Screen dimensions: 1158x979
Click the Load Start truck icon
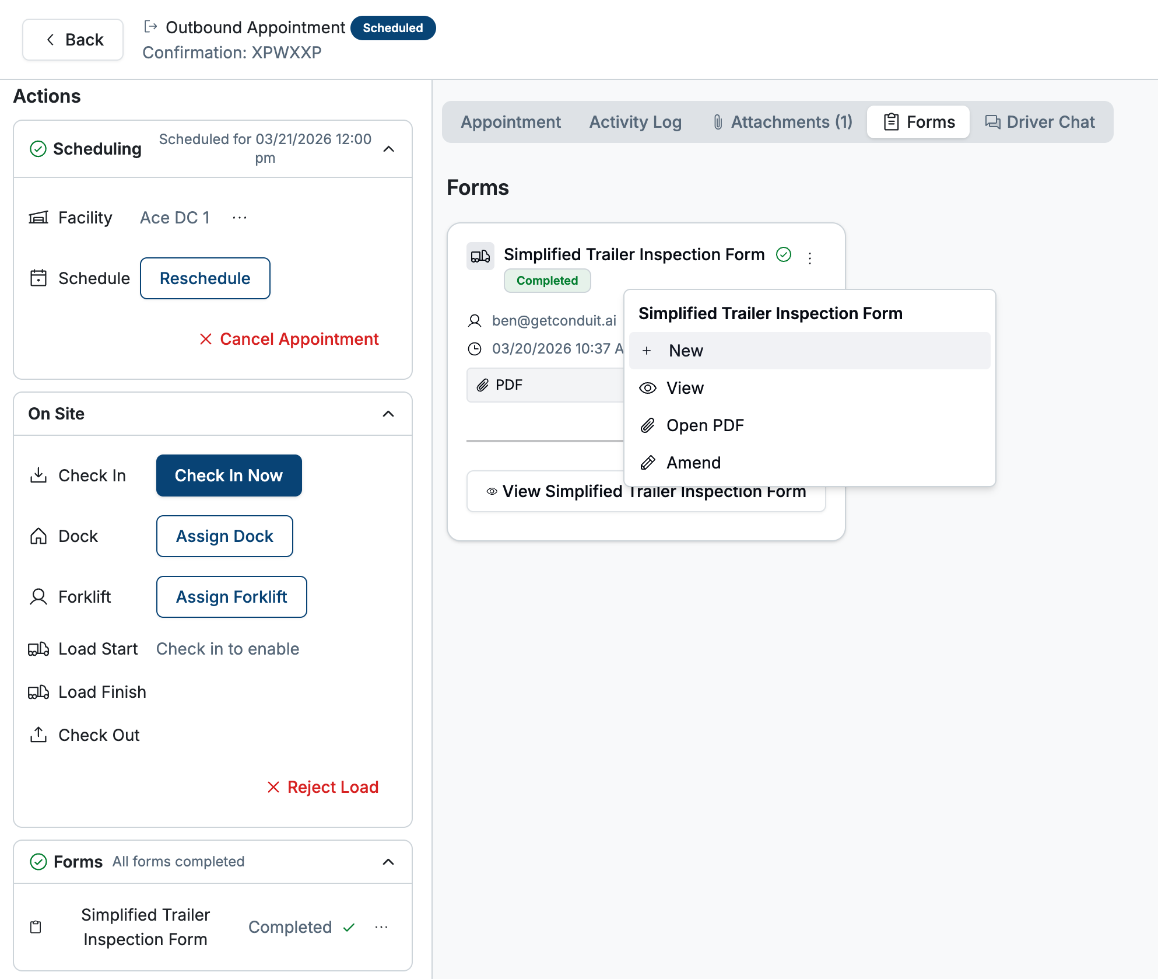pos(38,649)
